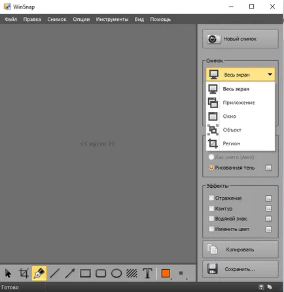Minimize the WinSnap window
The image size is (284, 292).
click(231, 7)
